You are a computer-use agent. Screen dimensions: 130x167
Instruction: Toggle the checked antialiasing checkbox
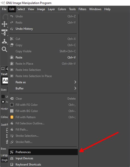pos(3,102)
